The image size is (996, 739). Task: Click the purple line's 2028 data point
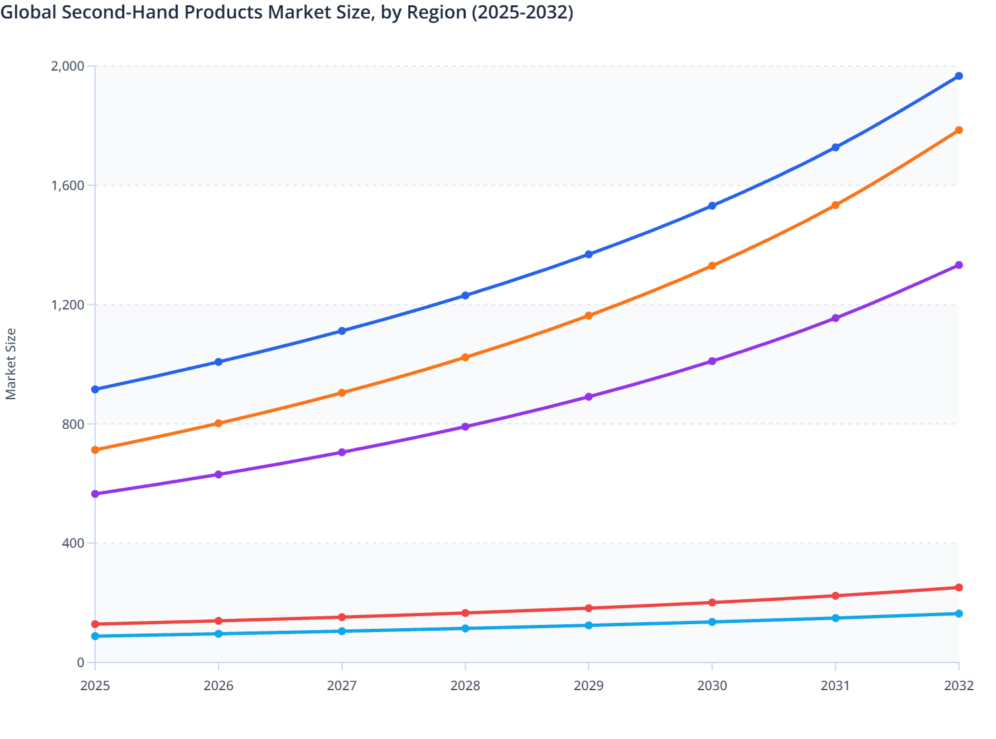[x=466, y=427]
